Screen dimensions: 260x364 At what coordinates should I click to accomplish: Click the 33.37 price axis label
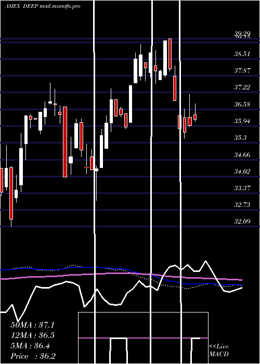pos(242,188)
